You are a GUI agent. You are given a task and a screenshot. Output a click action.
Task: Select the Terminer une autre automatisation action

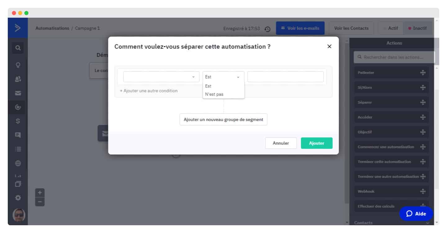391,177
